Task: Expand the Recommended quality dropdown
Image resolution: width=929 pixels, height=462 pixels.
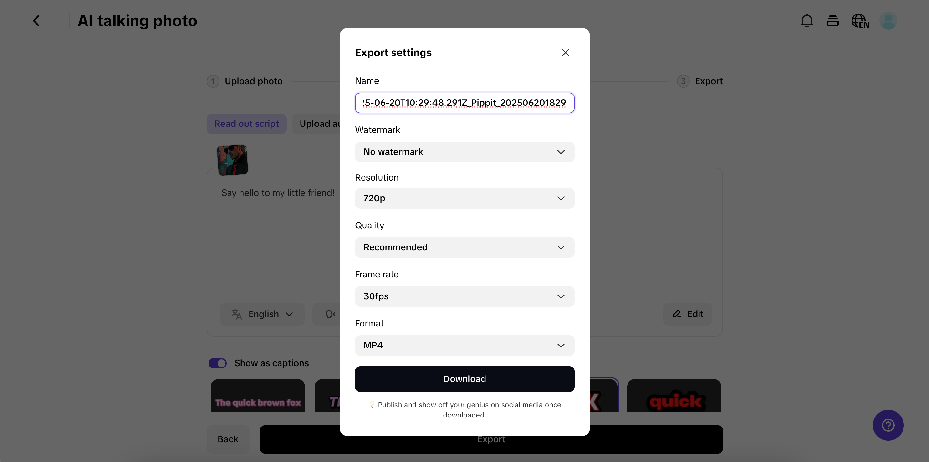Action: point(464,247)
